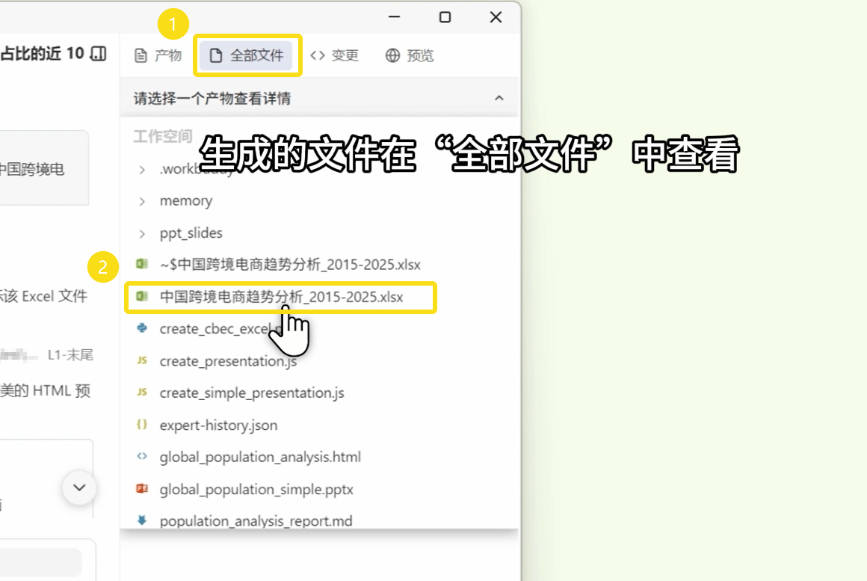
Task: Click the Excel icon of ~$中国跨境电商趋势分析 temp file
Action: pyautogui.click(x=141, y=265)
